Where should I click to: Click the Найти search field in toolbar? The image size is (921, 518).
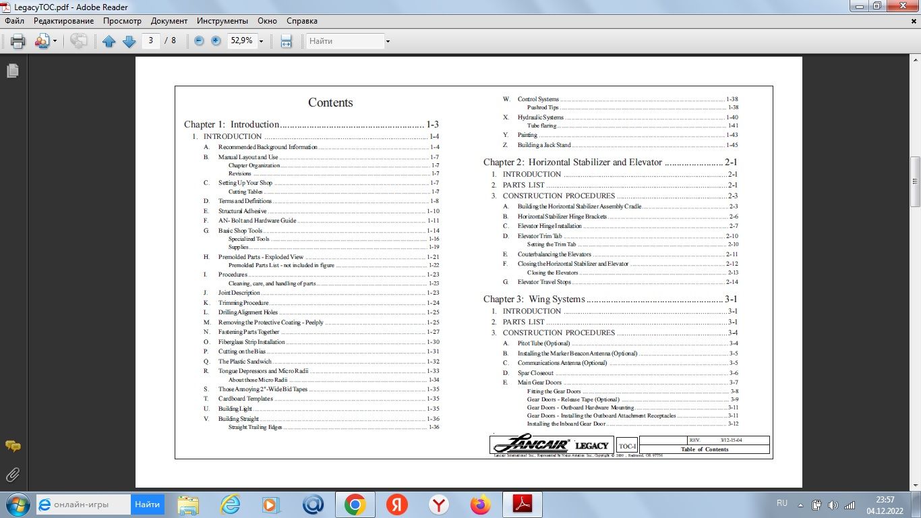(x=345, y=41)
